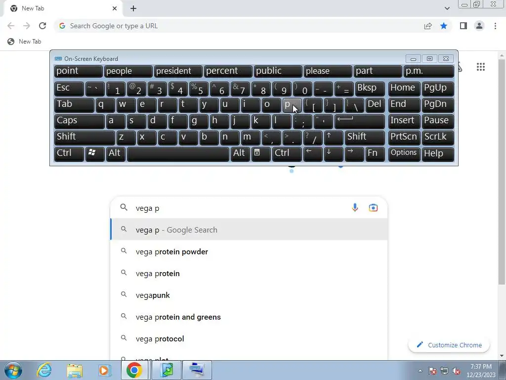Image resolution: width=506 pixels, height=380 pixels.
Task: Pick the word prediction 'percent'
Action: pos(228,71)
